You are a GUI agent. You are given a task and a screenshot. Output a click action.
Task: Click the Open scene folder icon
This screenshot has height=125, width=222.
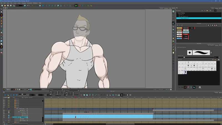tap(5, 6)
